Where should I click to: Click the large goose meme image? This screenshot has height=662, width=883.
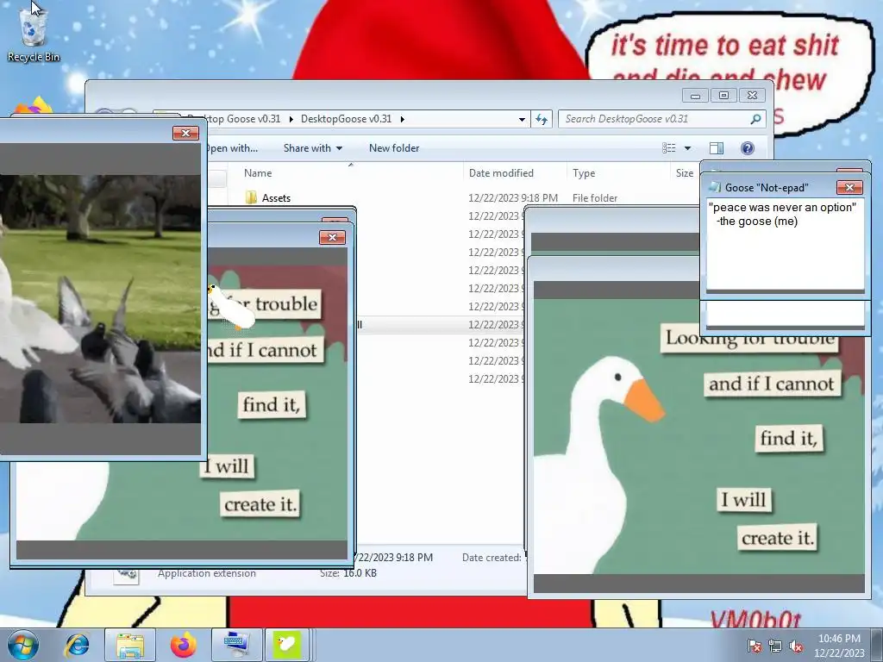(698, 435)
